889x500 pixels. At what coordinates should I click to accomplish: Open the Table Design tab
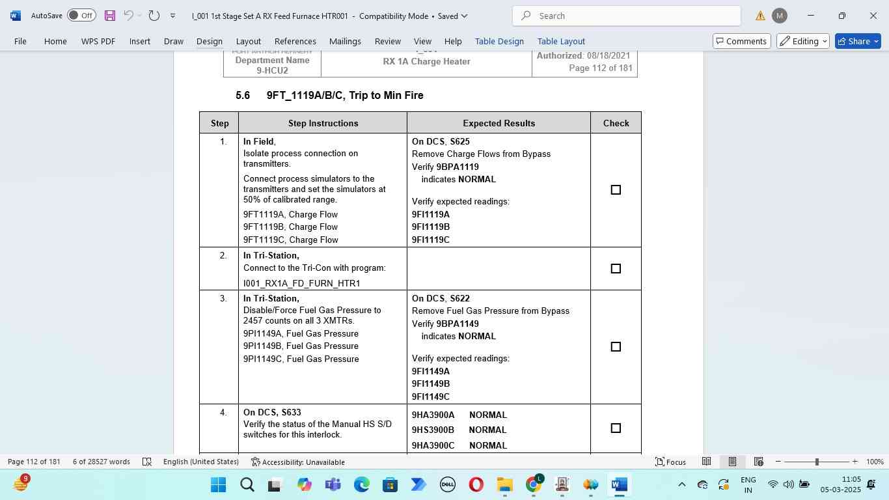[499, 41]
